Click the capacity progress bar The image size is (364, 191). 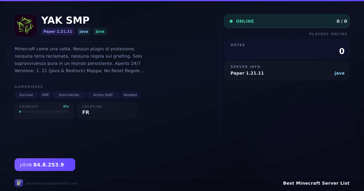(x=44, y=112)
